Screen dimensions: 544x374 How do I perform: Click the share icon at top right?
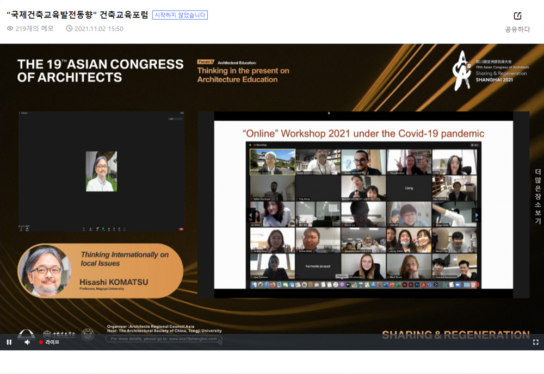click(x=517, y=16)
